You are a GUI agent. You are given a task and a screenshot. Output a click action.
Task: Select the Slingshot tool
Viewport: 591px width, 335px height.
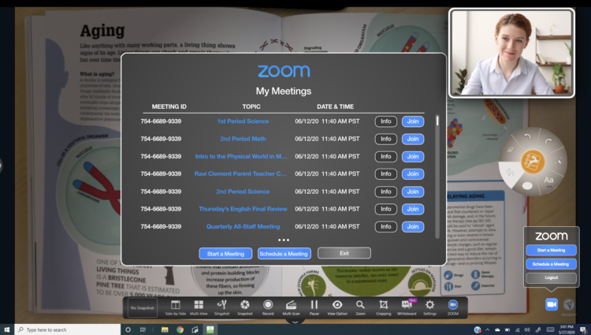click(x=221, y=307)
